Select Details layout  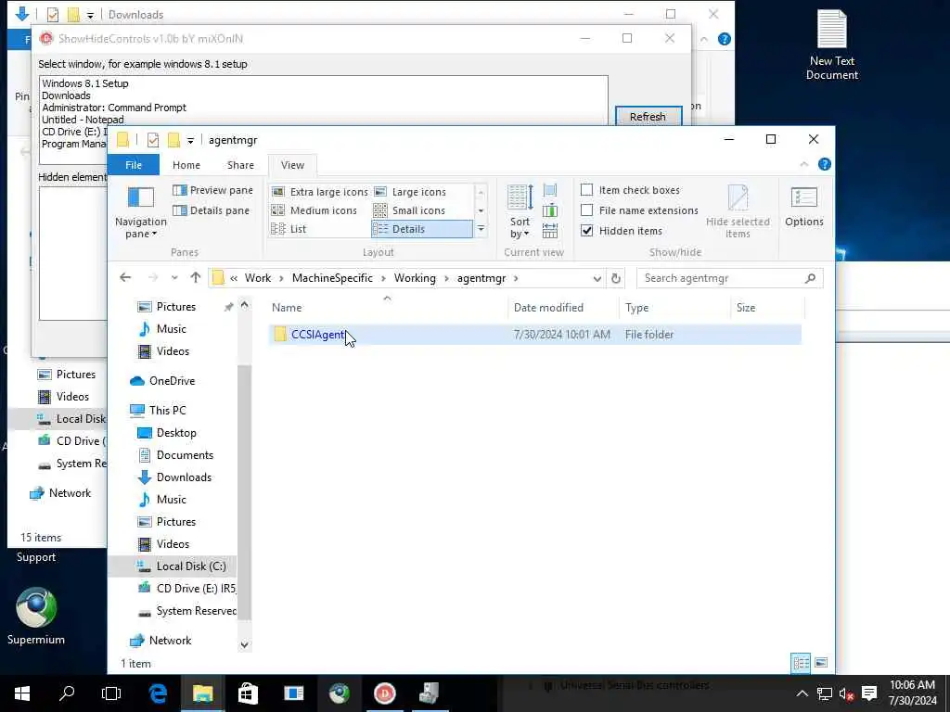coord(422,229)
